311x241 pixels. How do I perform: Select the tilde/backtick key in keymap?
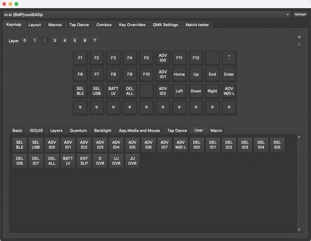(229, 58)
